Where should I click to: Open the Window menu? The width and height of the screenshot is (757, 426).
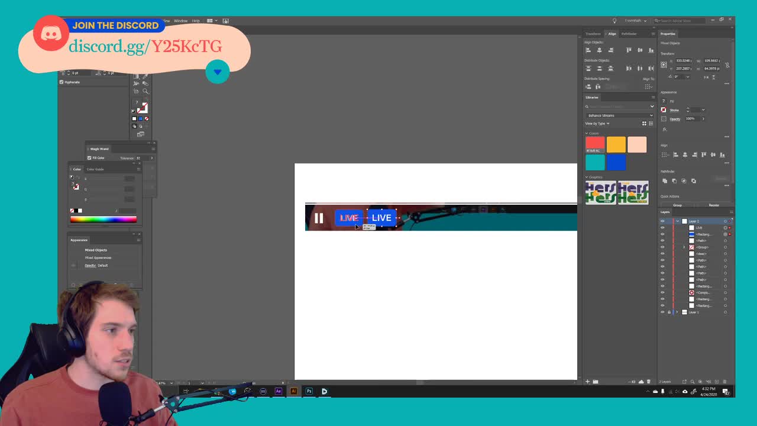click(180, 21)
